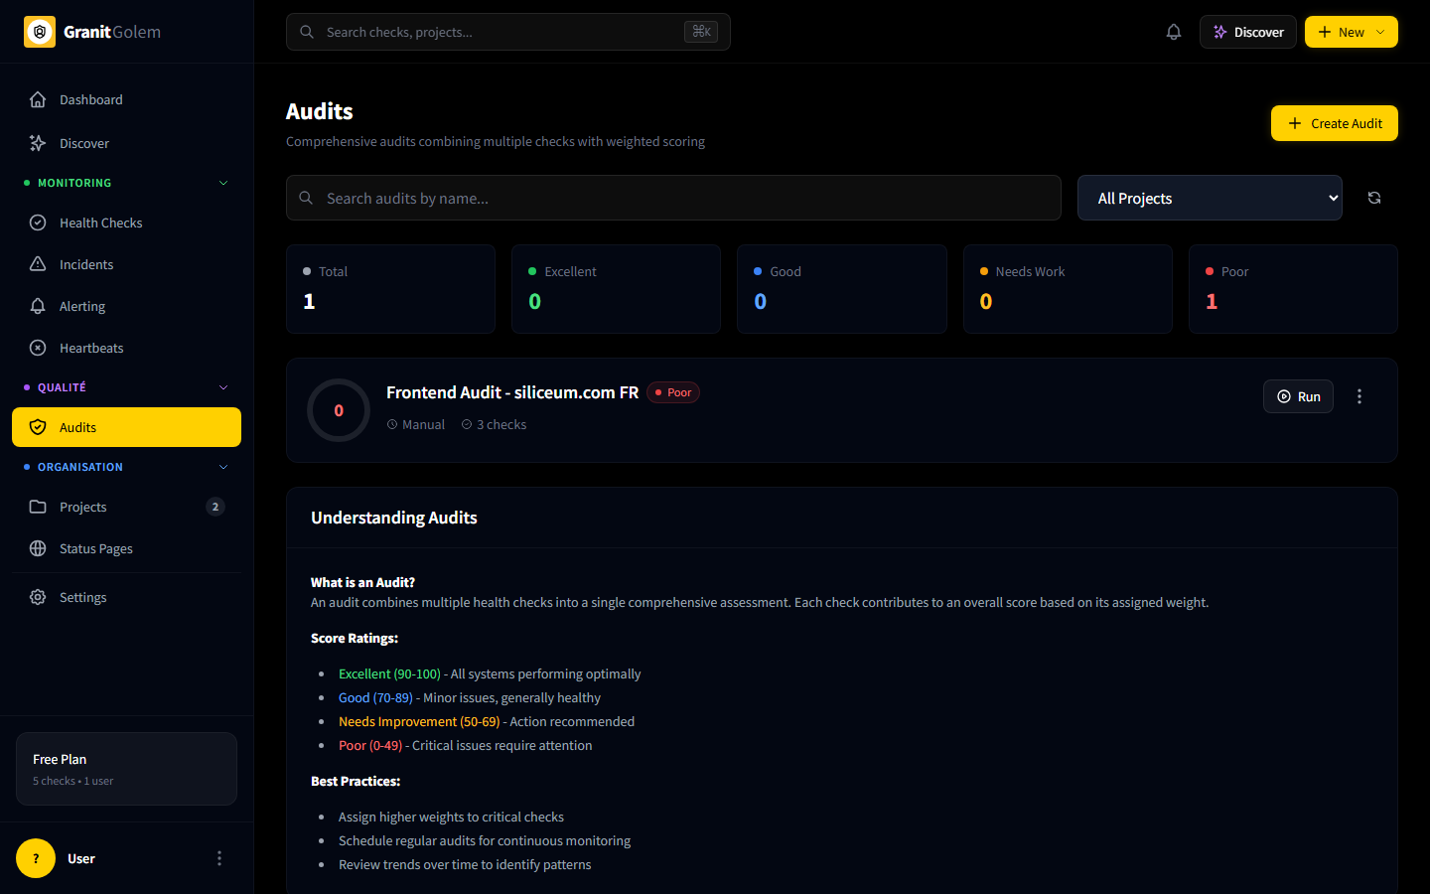The width and height of the screenshot is (1430, 894).
Task: Open Projects page
Action: 126,507
